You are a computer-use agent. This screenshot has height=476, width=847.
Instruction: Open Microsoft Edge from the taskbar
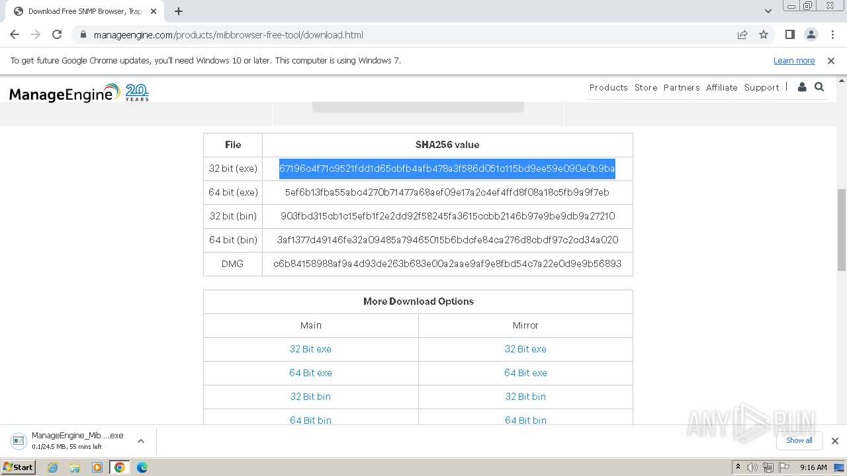click(142, 467)
